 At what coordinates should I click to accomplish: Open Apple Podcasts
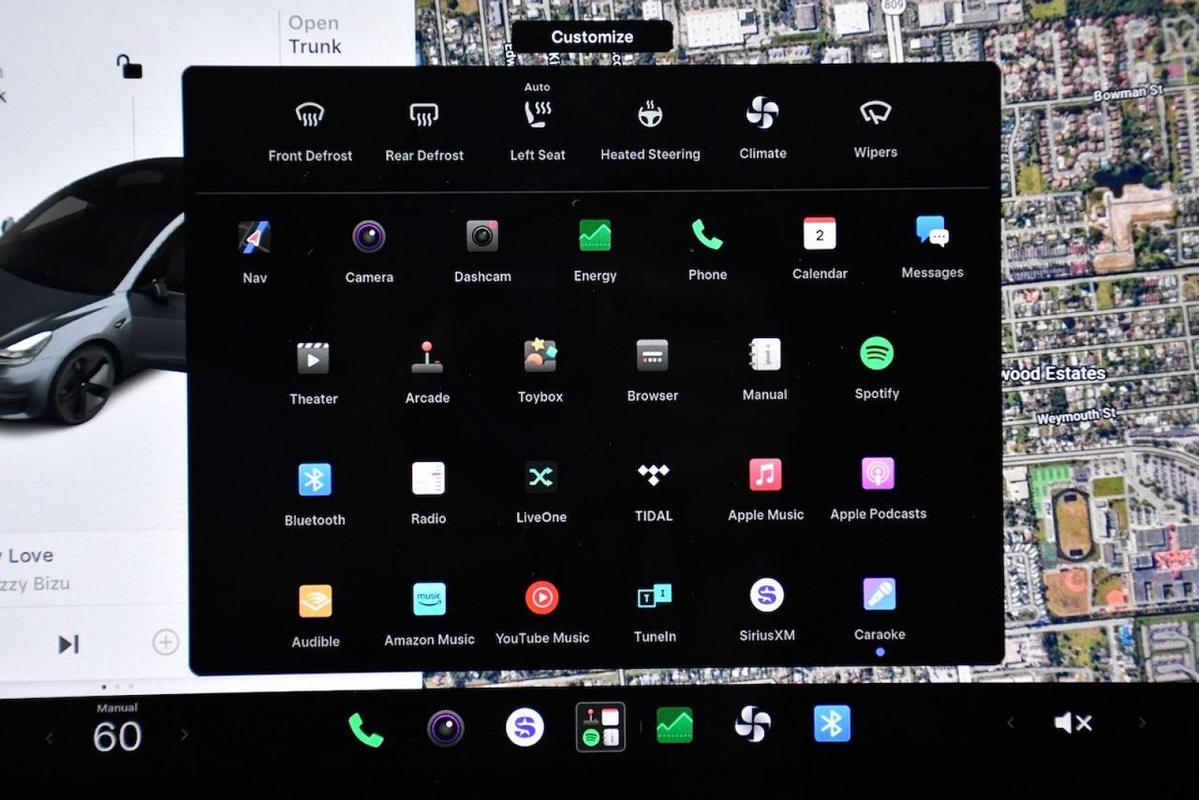coord(878,488)
